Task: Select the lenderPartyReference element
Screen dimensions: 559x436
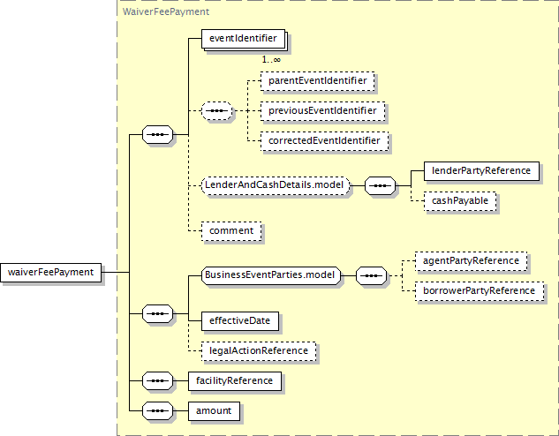Action: click(x=480, y=170)
